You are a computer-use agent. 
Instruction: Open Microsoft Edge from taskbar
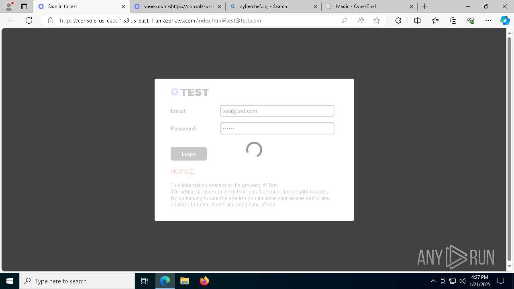coord(165,281)
